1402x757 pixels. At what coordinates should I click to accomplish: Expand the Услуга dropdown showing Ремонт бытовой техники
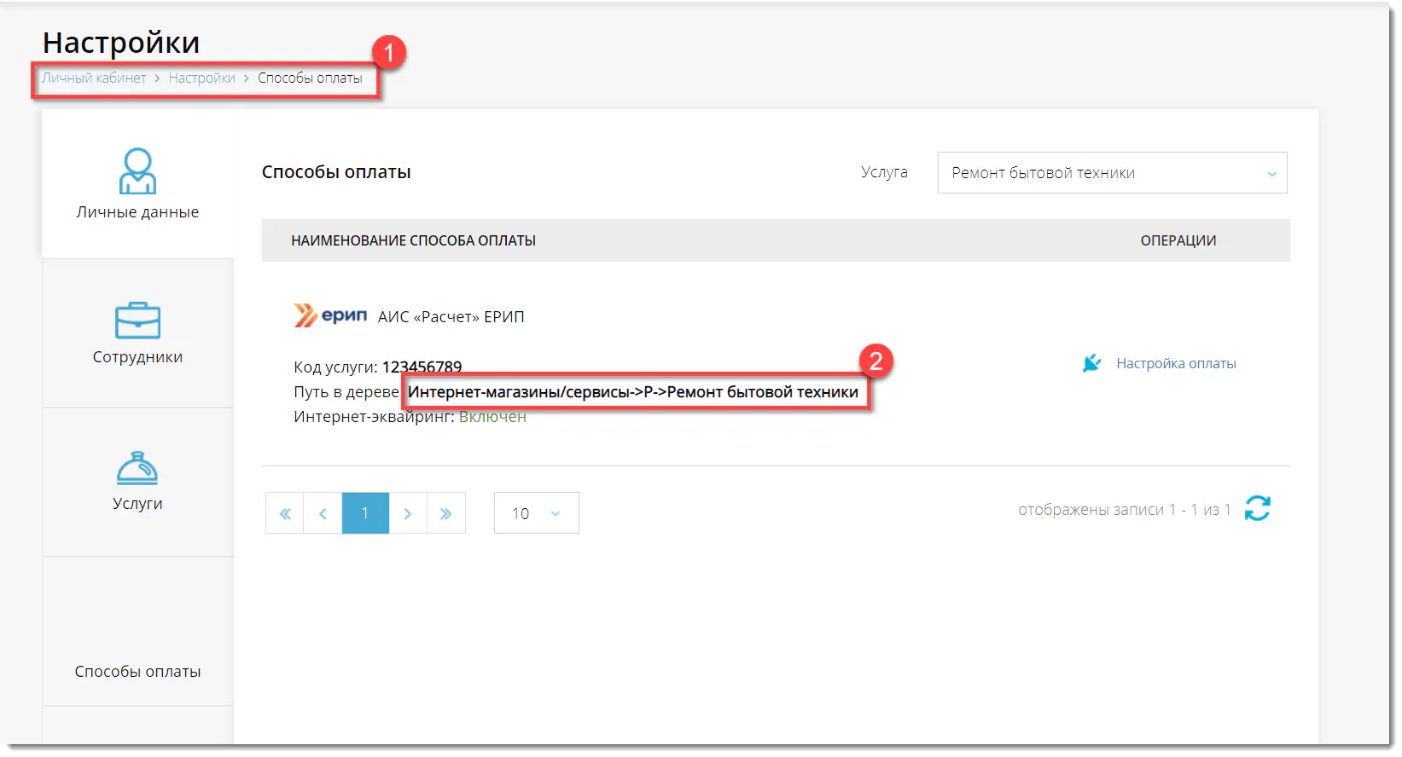1111,173
